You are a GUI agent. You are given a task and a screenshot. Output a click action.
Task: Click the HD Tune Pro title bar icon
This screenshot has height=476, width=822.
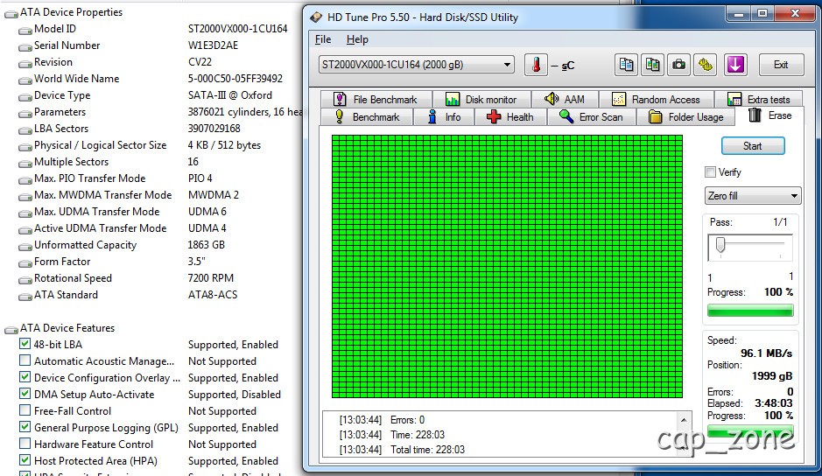pos(316,17)
